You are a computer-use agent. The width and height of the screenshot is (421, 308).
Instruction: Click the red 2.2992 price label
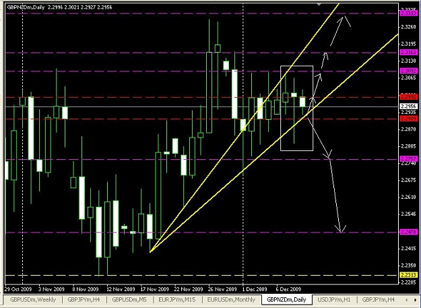pos(408,96)
